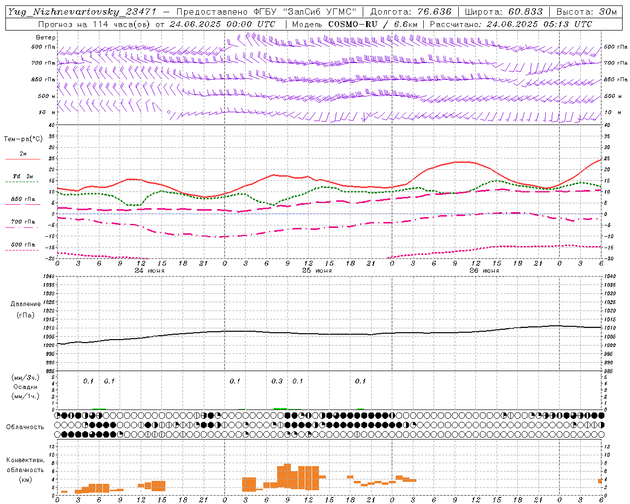This screenshot has width=630, height=504.
Task: Click the Ветер wind panel label
Action: tap(45, 37)
